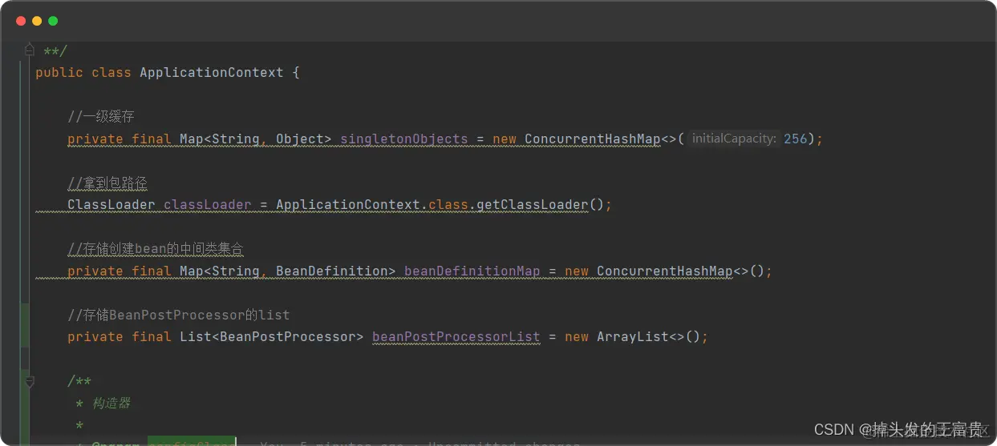This screenshot has height=446, width=997.
Task: Select the singletonObjects field name
Action: (404, 139)
